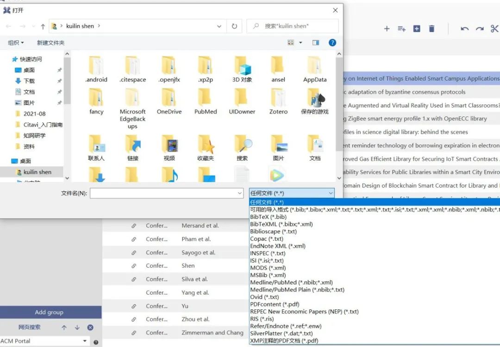Open the Zotero folder
The height and width of the screenshot is (347, 500).
pyautogui.click(x=278, y=101)
